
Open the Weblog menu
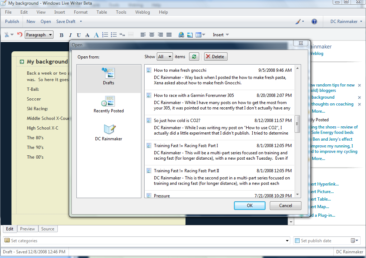click(142, 12)
